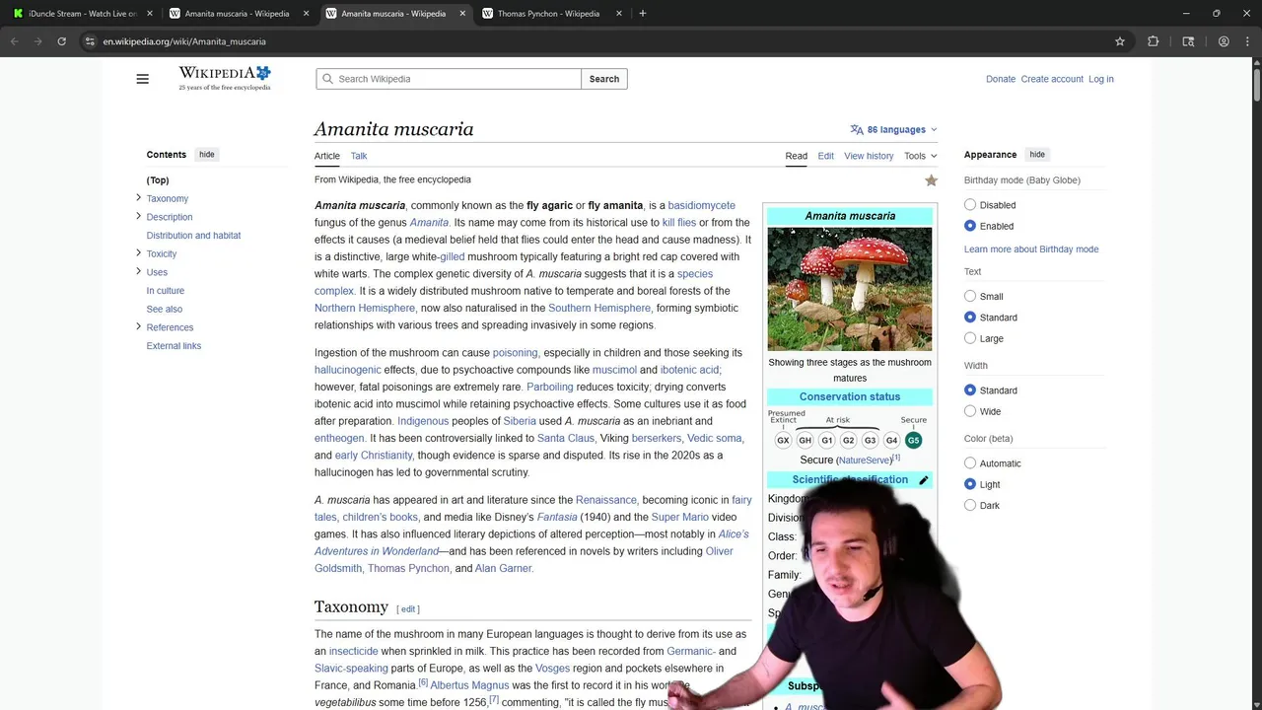Screen dimensions: 1262x710
Task: Hide the Contents sidebar
Action: coord(206,155)
